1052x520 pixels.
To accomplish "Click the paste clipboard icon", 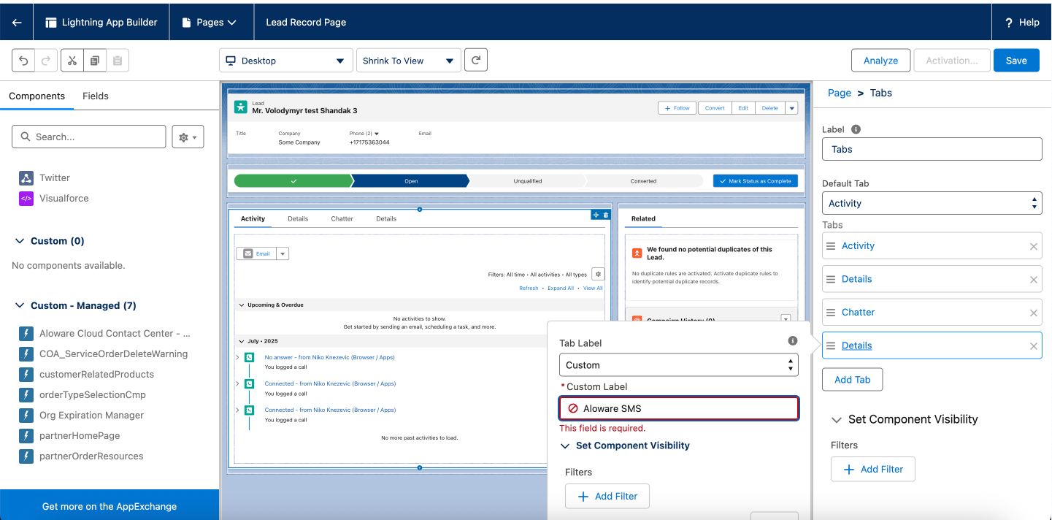I will click(118, 61).
